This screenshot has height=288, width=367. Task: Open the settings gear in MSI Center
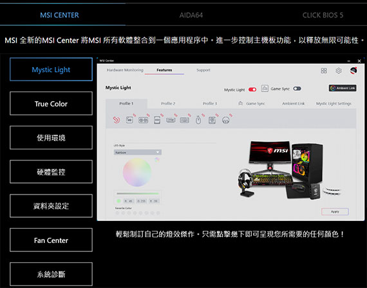(x=339, y=70)
